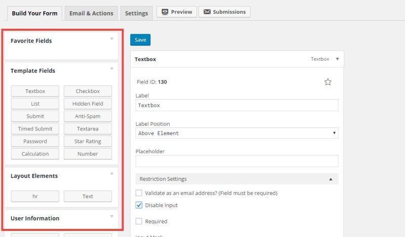Check Validate as an email address option

click(x=139, y=193)
